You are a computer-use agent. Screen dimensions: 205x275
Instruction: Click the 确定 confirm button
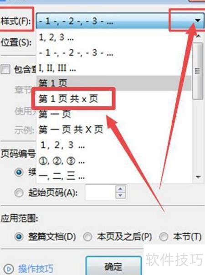pyautogui.click(x=113, y=266)
